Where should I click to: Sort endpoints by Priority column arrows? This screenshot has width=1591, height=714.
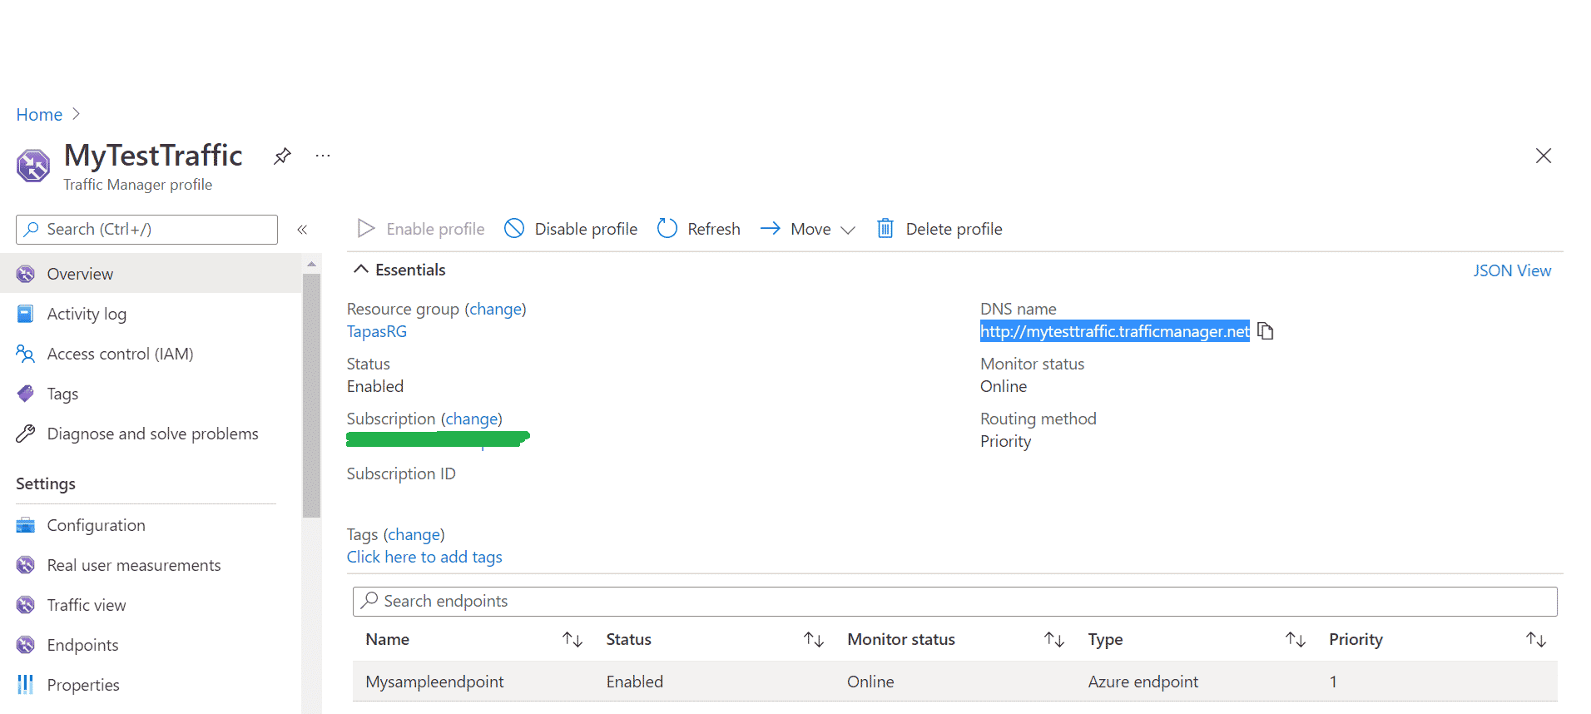pos(1536,639)
